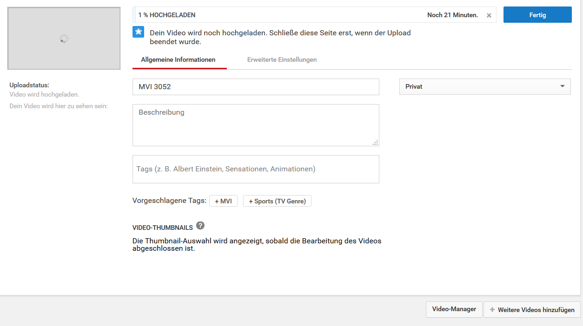This screenshot has width=583, height=326.
Task: Open the Video-Manager
Action: coord(454,309)
